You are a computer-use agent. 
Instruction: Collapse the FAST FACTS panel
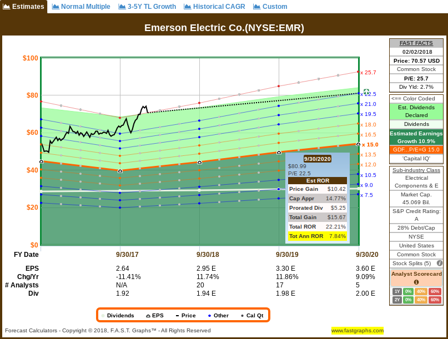click(x=416, y=43)
